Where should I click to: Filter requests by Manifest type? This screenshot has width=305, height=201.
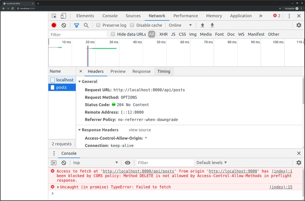pyautogui.click(x=256, y=34)
